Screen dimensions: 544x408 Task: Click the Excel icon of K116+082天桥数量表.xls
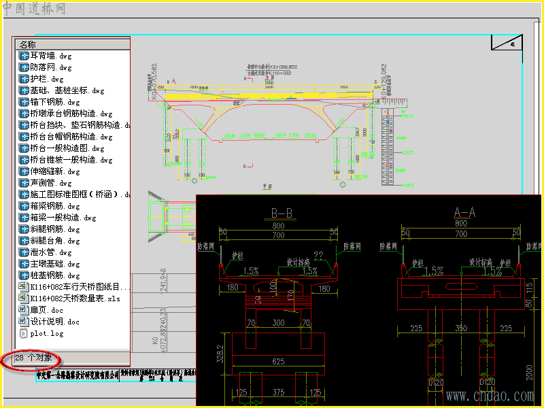click(x=24, y=299)
